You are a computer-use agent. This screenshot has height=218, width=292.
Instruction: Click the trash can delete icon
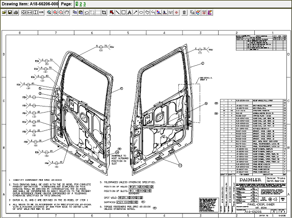[x=184, y=12]
